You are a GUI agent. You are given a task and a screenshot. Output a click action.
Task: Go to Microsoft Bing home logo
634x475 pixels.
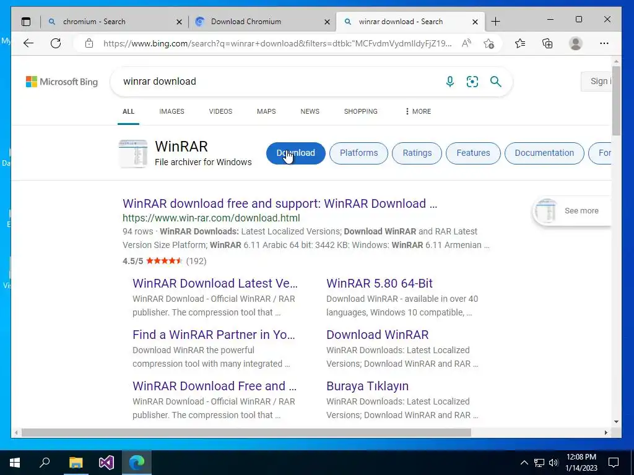[62, 82]
